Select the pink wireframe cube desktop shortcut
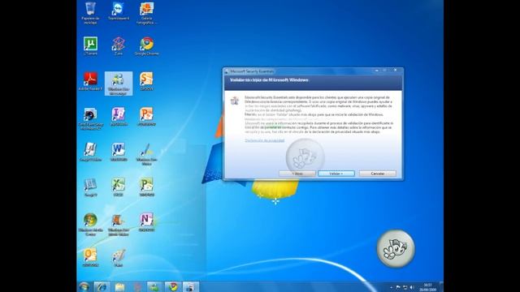This screenshot has height=292, width=520. coord(118,45)
